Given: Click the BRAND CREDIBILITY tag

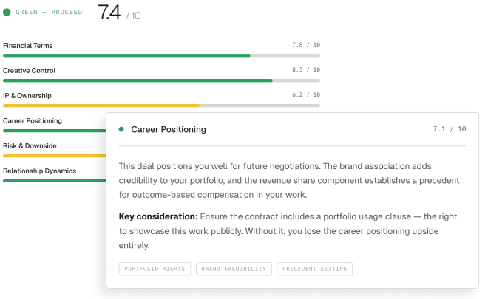Looking at the screenshot, I should 234,269.
